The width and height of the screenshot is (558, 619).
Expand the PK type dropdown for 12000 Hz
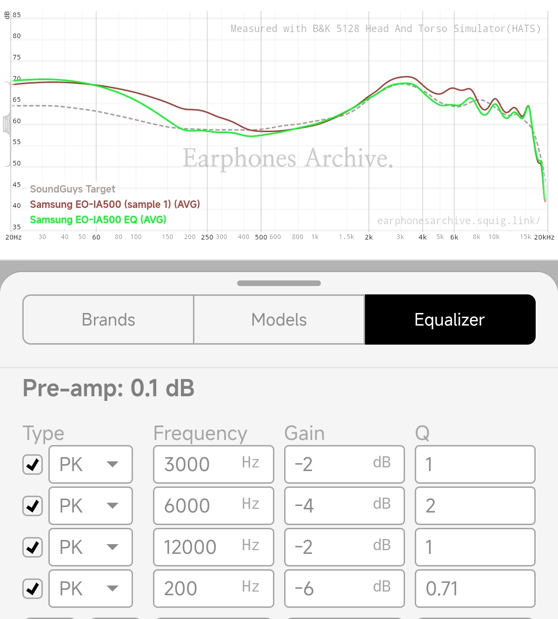(91, 547)
